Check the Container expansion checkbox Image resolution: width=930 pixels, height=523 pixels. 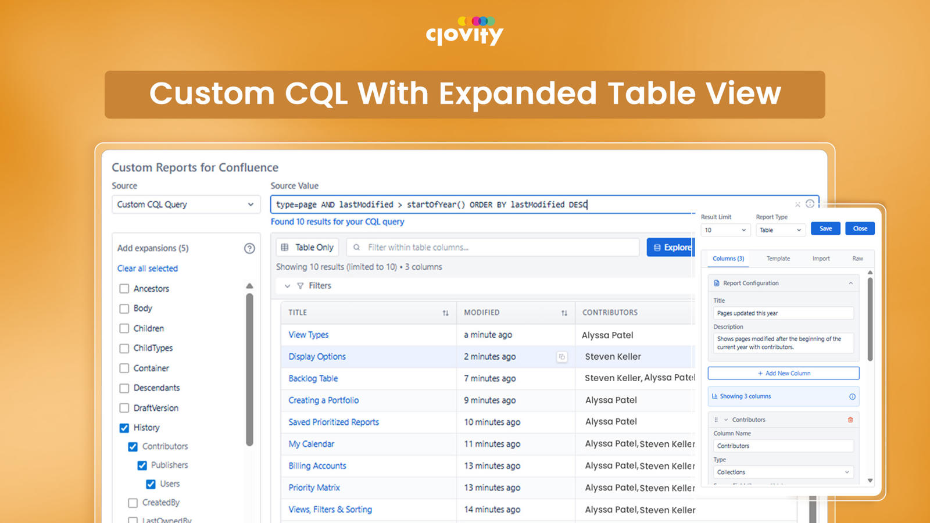(x=124, y=368)
